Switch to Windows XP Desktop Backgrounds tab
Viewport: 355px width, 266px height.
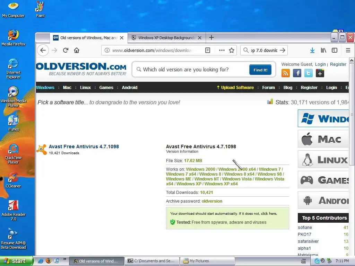click(x=167, y=38)
